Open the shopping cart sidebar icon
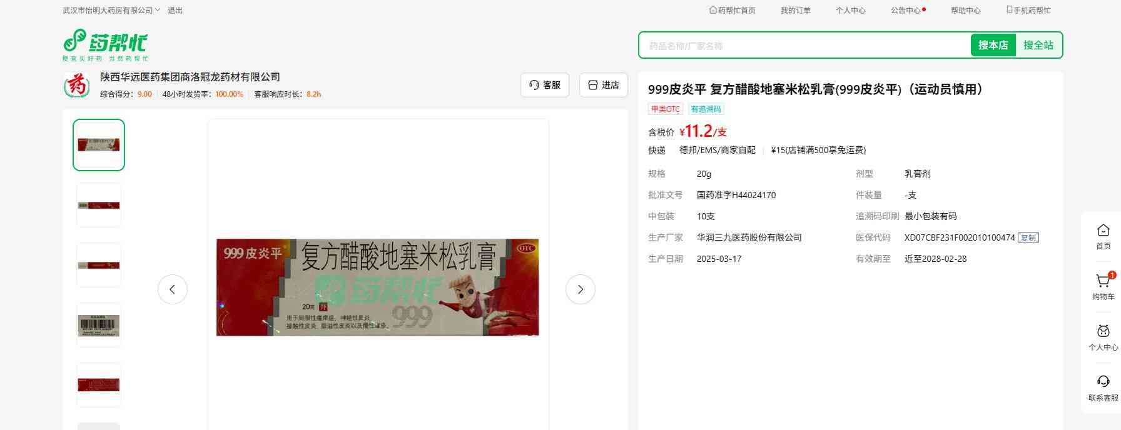This screenshot has height=430, width=1121. pyautogui.click(x=1103, y=282)
